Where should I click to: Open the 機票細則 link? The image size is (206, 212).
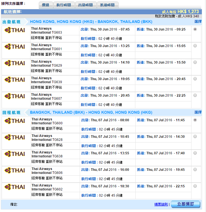pos(161,204)
